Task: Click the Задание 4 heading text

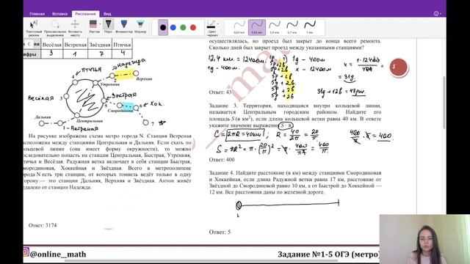Action: [221, 173]
